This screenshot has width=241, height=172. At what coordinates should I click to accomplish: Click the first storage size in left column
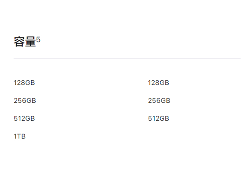point(24,83)
